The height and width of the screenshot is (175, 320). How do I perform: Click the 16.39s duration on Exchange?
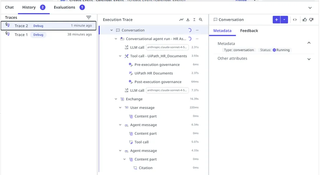tap(194, 99)
